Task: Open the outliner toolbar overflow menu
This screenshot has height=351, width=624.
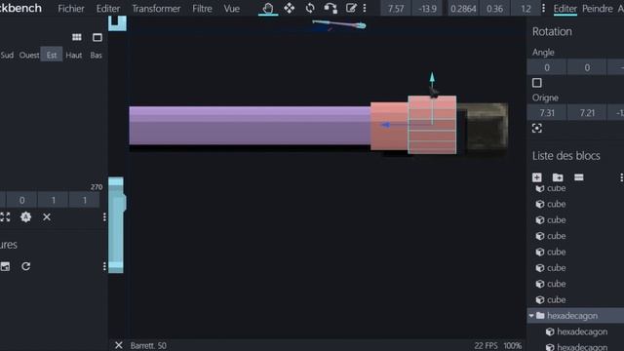Action: [x=621, y=177]
